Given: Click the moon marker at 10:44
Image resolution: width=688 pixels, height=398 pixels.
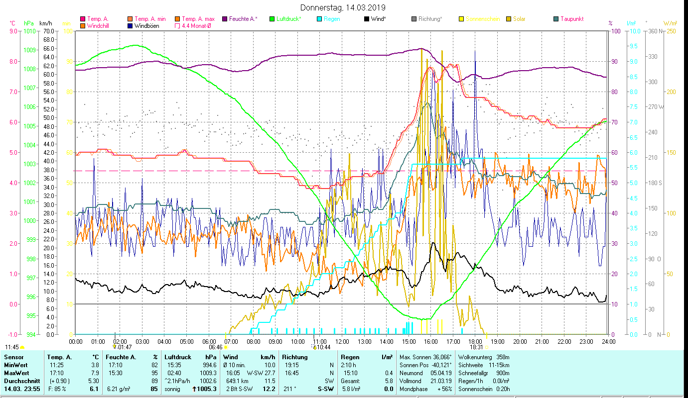Looking at the screenshot, I should click(314, 347).
